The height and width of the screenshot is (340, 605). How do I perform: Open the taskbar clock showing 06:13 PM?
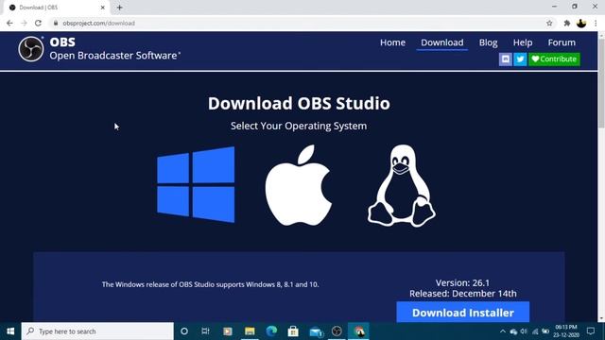coord(566,331)
